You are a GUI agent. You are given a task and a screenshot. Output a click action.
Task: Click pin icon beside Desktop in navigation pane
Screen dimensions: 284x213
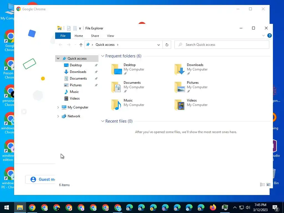click(96, 65)
